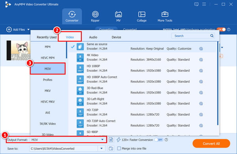Viewport: 237px width, 154px height.
Task: Switch to Video tab
Action: (70, 37)
